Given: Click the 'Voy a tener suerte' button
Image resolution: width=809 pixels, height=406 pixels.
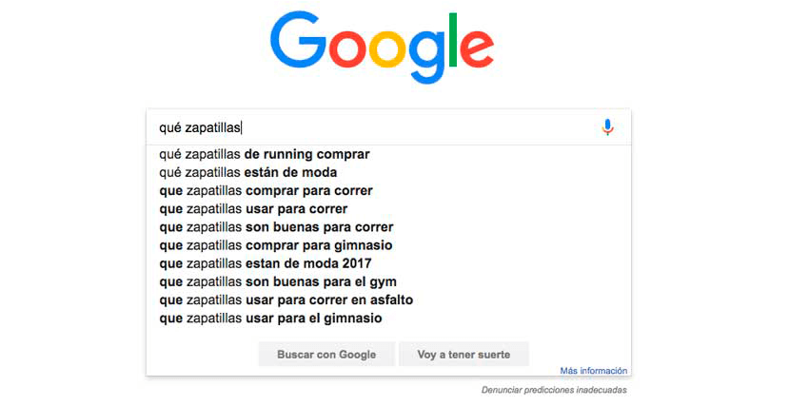Looking at the screenshot, I should 464,354.
